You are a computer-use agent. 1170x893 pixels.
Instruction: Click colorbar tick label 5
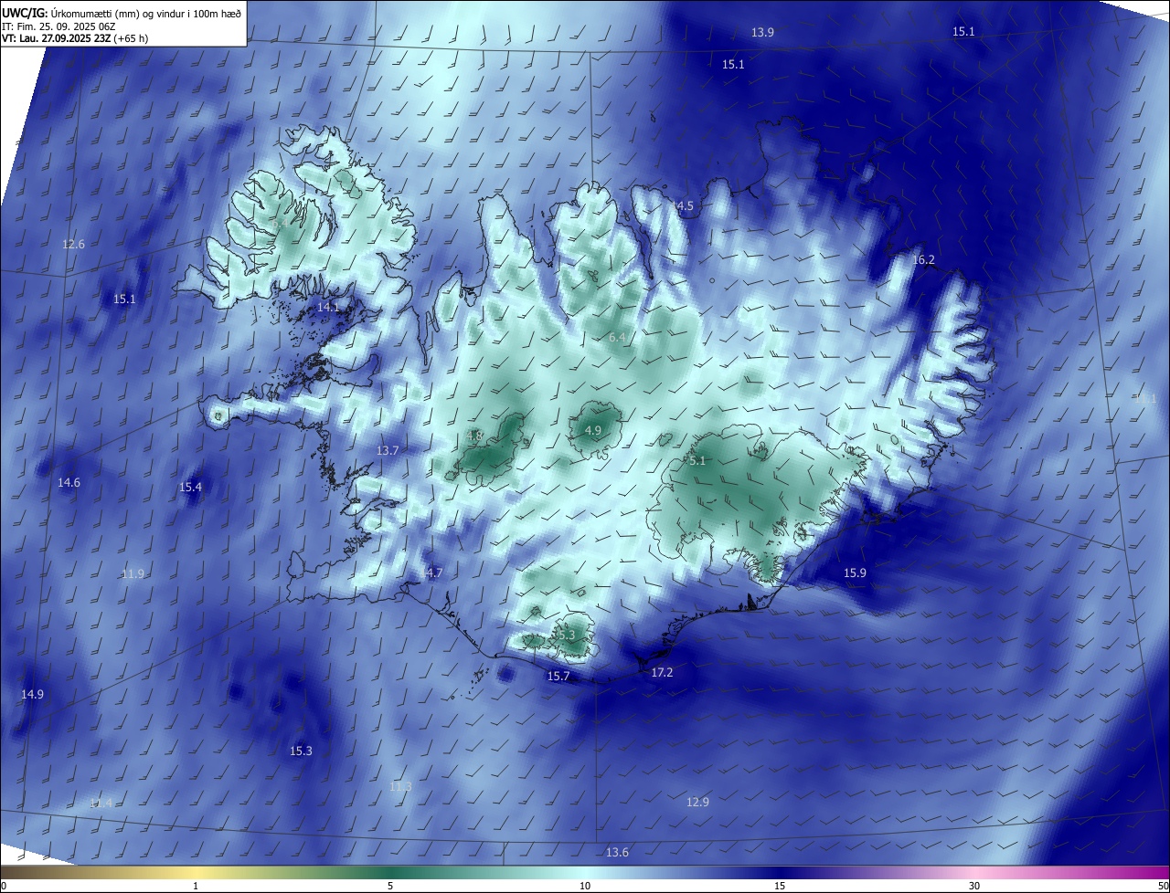pyautogui.click(x=390, y=886)
